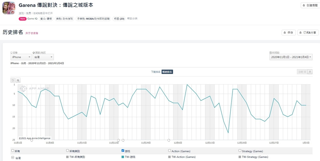Switch to 下载排名 download rank tab

[156, 72]
